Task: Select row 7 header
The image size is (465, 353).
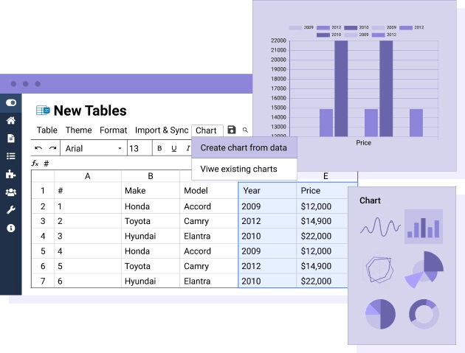Action: [x=43, y=281]
